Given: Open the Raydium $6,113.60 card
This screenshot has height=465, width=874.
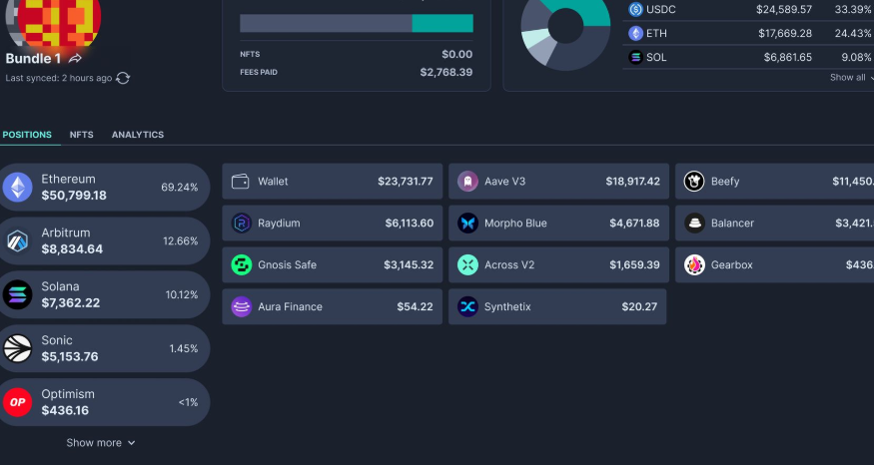Looking at the screenshot, I should click(333, 224).
